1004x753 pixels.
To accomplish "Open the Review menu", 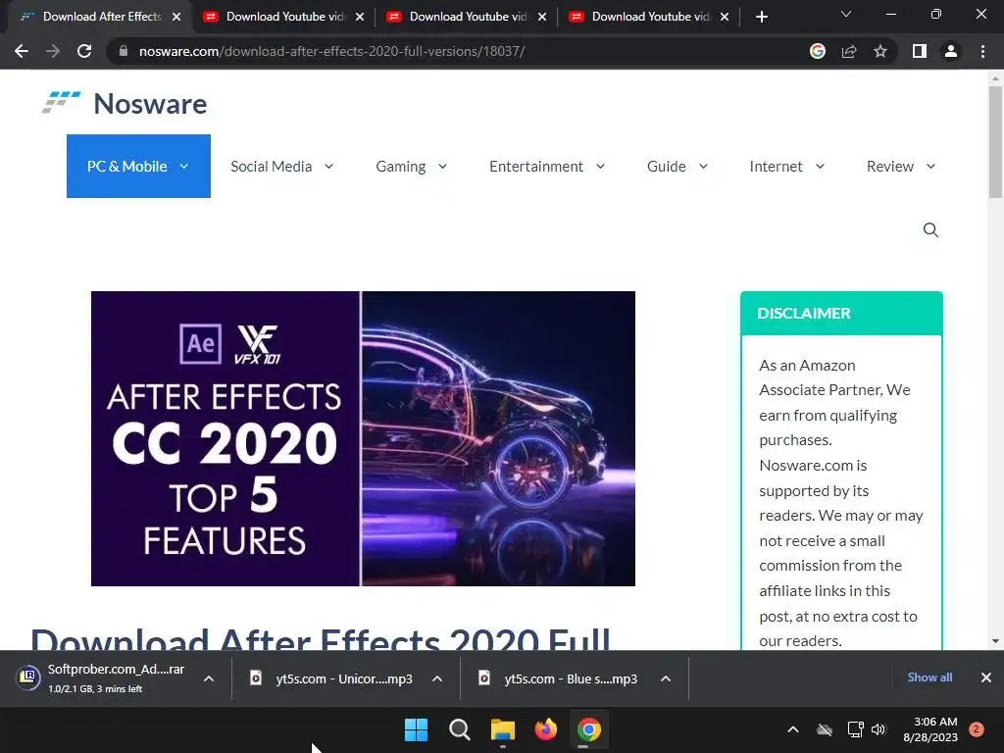I will pyautogui.click(x=901, y=166).
